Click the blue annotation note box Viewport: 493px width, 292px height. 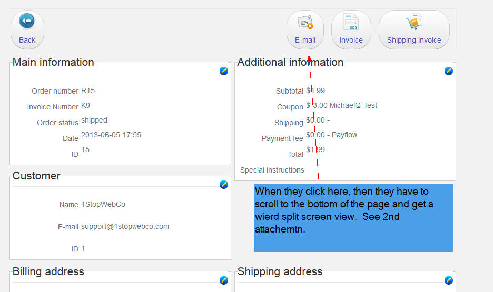[353, 218]
